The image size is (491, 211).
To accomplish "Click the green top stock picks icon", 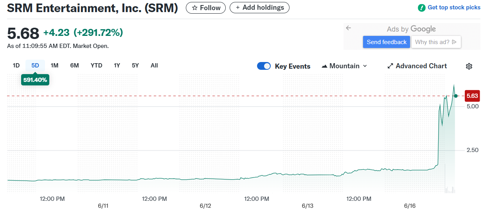I will [x=422, y=8].
